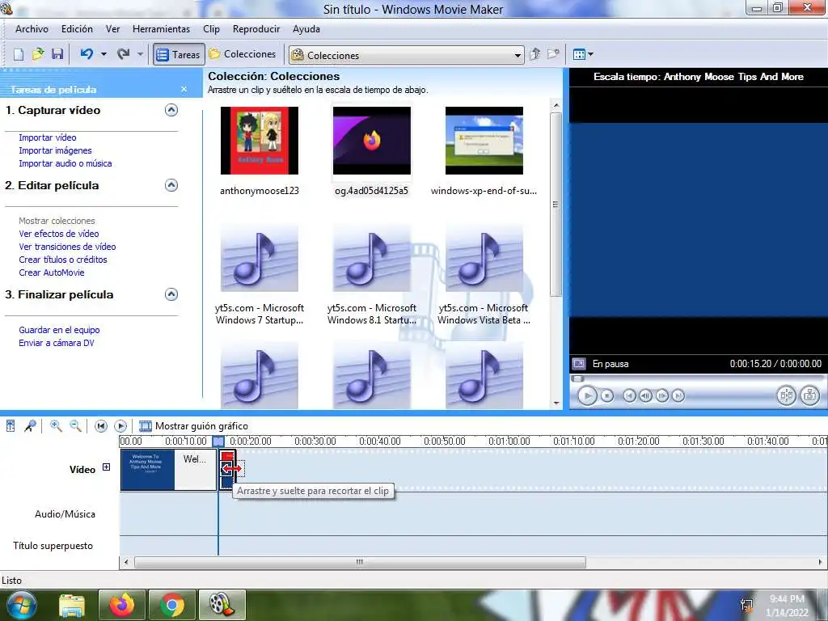Click the Crear AutoMovie link
The height and width of the screenshot is (621, 828).
point(52,272)
